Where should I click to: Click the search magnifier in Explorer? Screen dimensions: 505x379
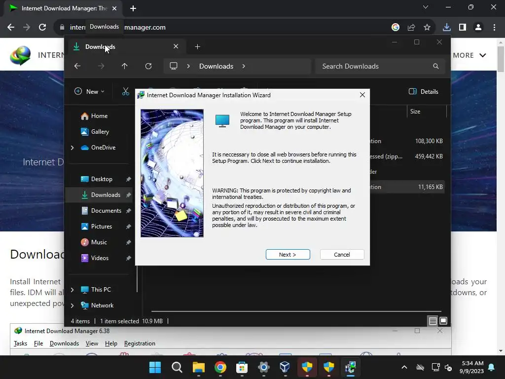(436, 66)
